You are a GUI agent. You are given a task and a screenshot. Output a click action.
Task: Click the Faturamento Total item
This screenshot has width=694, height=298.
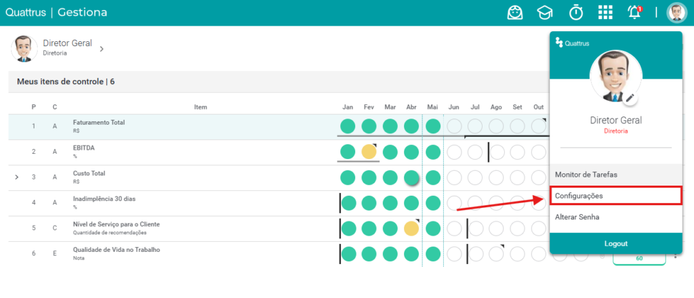99,123
